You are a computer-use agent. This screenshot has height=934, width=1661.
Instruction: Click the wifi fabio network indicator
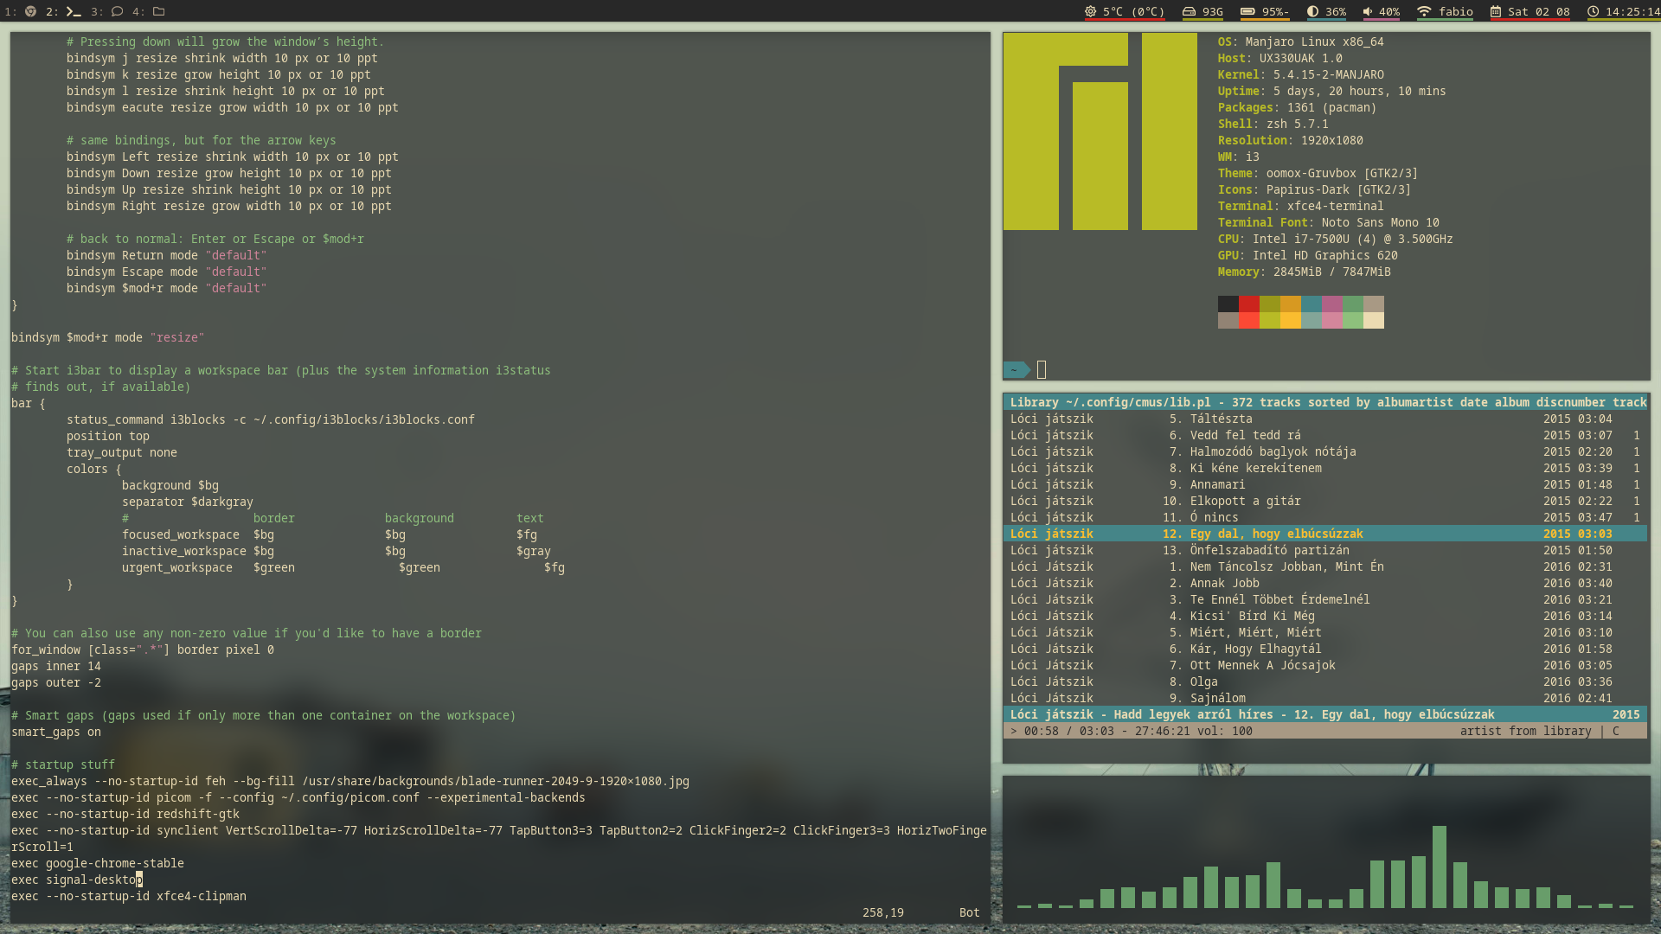[x=1445, y=11]
